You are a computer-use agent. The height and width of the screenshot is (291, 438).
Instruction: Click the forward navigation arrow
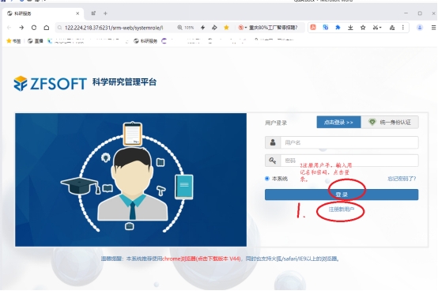21,28
